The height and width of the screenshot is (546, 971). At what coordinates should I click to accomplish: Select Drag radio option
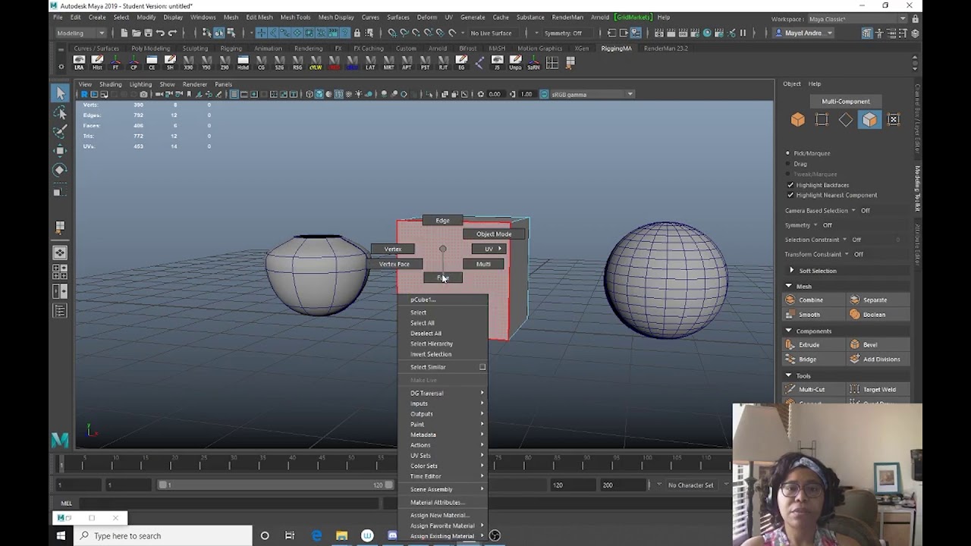(x=787, y=164)
